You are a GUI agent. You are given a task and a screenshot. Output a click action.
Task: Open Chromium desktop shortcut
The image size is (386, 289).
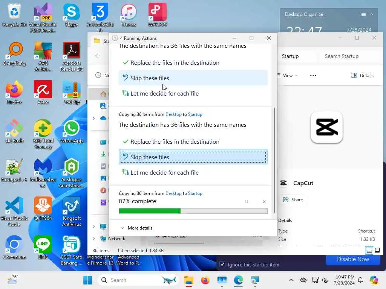pos(14,248)
